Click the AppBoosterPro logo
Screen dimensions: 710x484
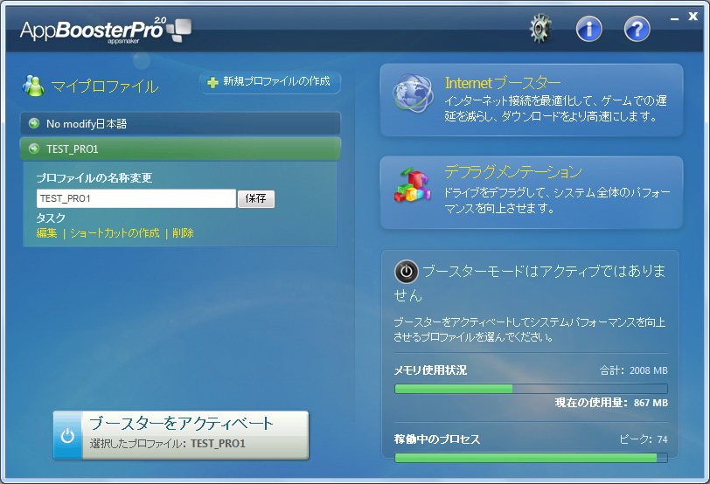(106, 31)
